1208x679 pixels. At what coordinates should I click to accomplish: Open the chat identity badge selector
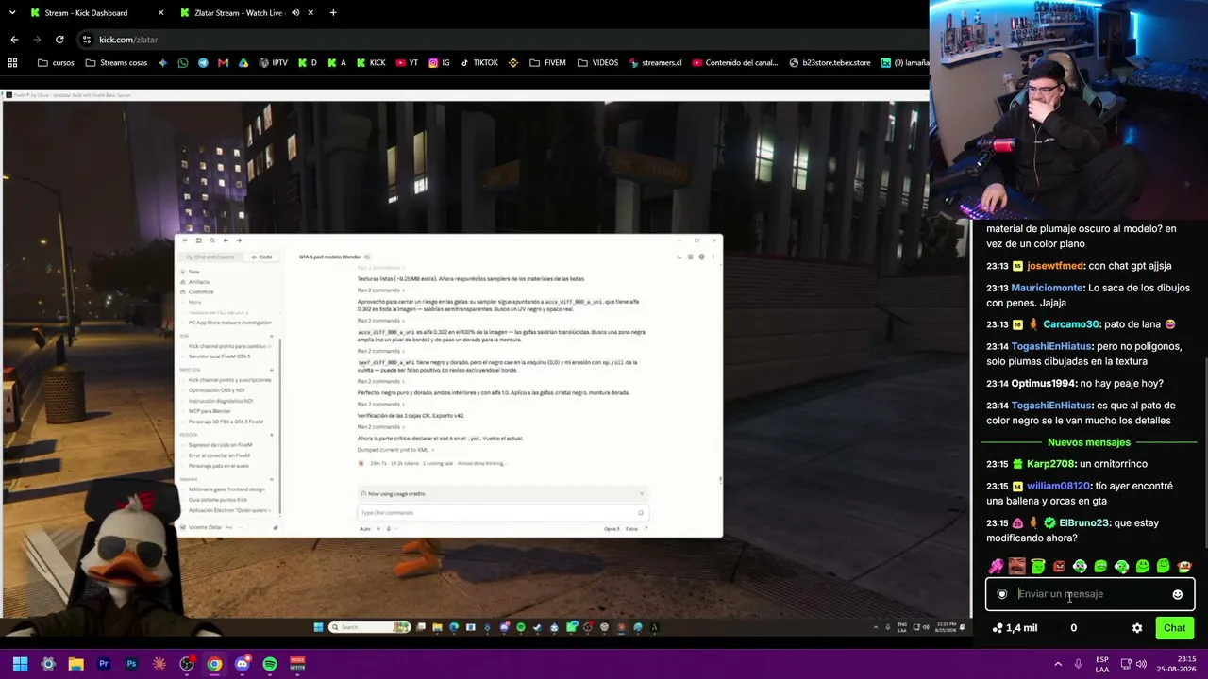[x=1002, y=594]
